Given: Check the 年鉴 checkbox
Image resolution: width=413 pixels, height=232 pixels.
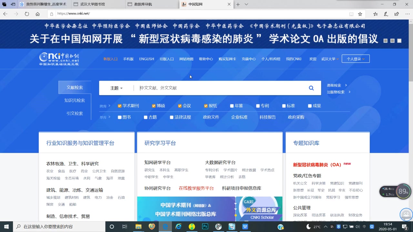Looking at the screenshot, I should (x=232, y=106).
